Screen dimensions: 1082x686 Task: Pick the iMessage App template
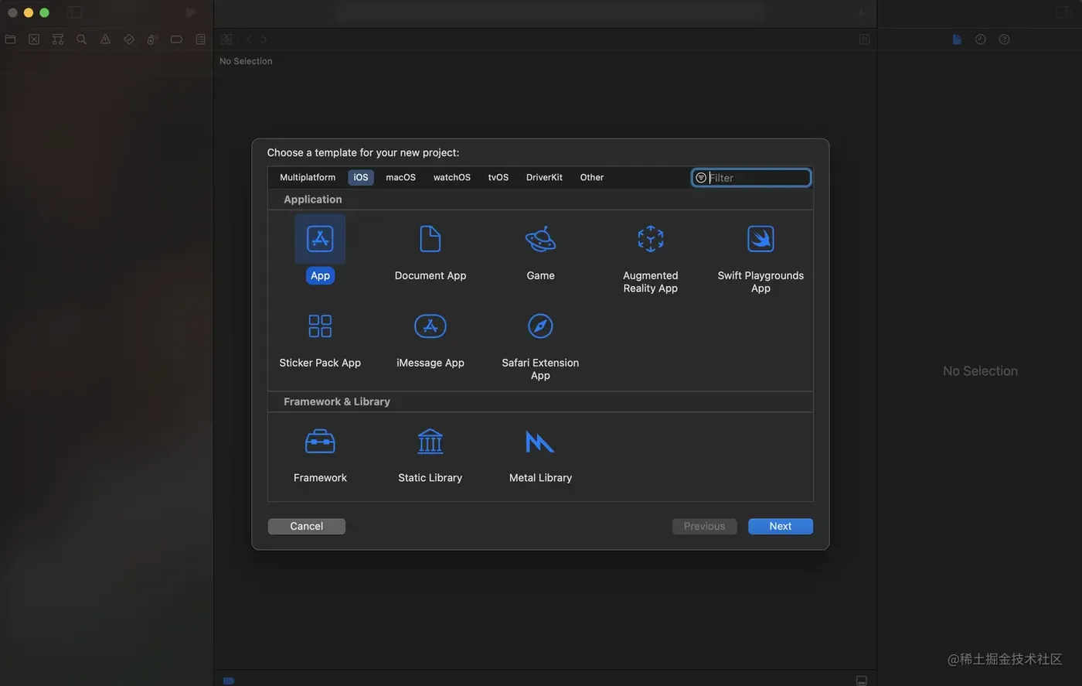[x=430, y=339]
